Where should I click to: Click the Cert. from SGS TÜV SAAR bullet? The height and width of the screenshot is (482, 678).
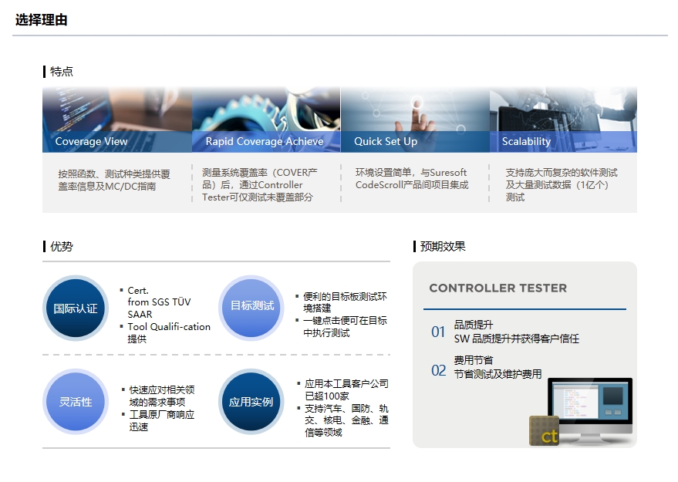point(159,302)
